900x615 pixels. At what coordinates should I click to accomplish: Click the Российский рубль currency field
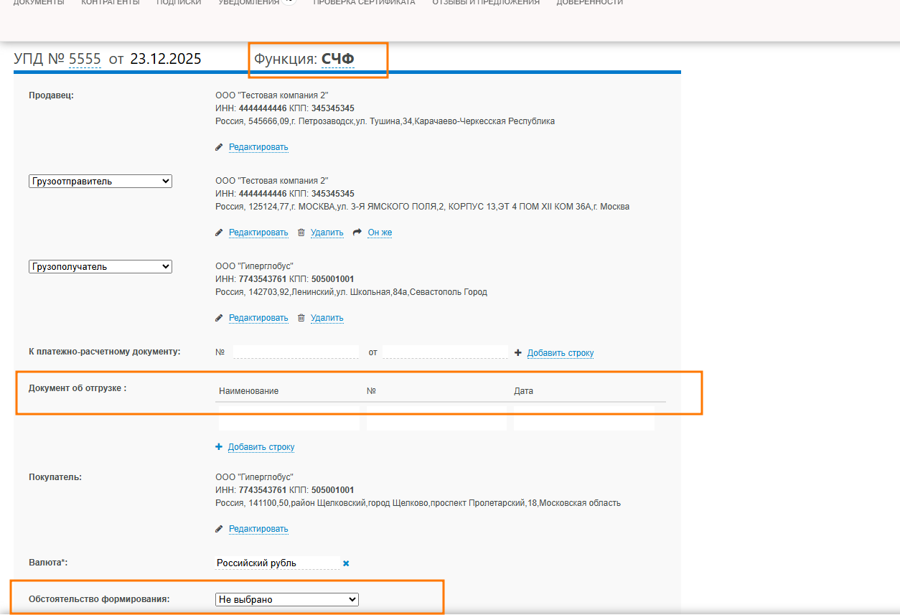(x=277, y=563)
